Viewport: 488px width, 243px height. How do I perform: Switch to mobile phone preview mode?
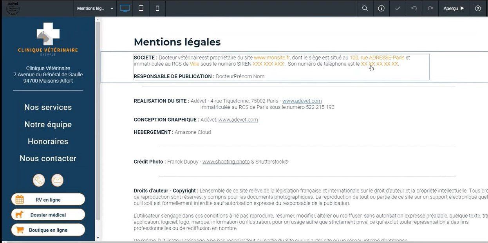157,8
